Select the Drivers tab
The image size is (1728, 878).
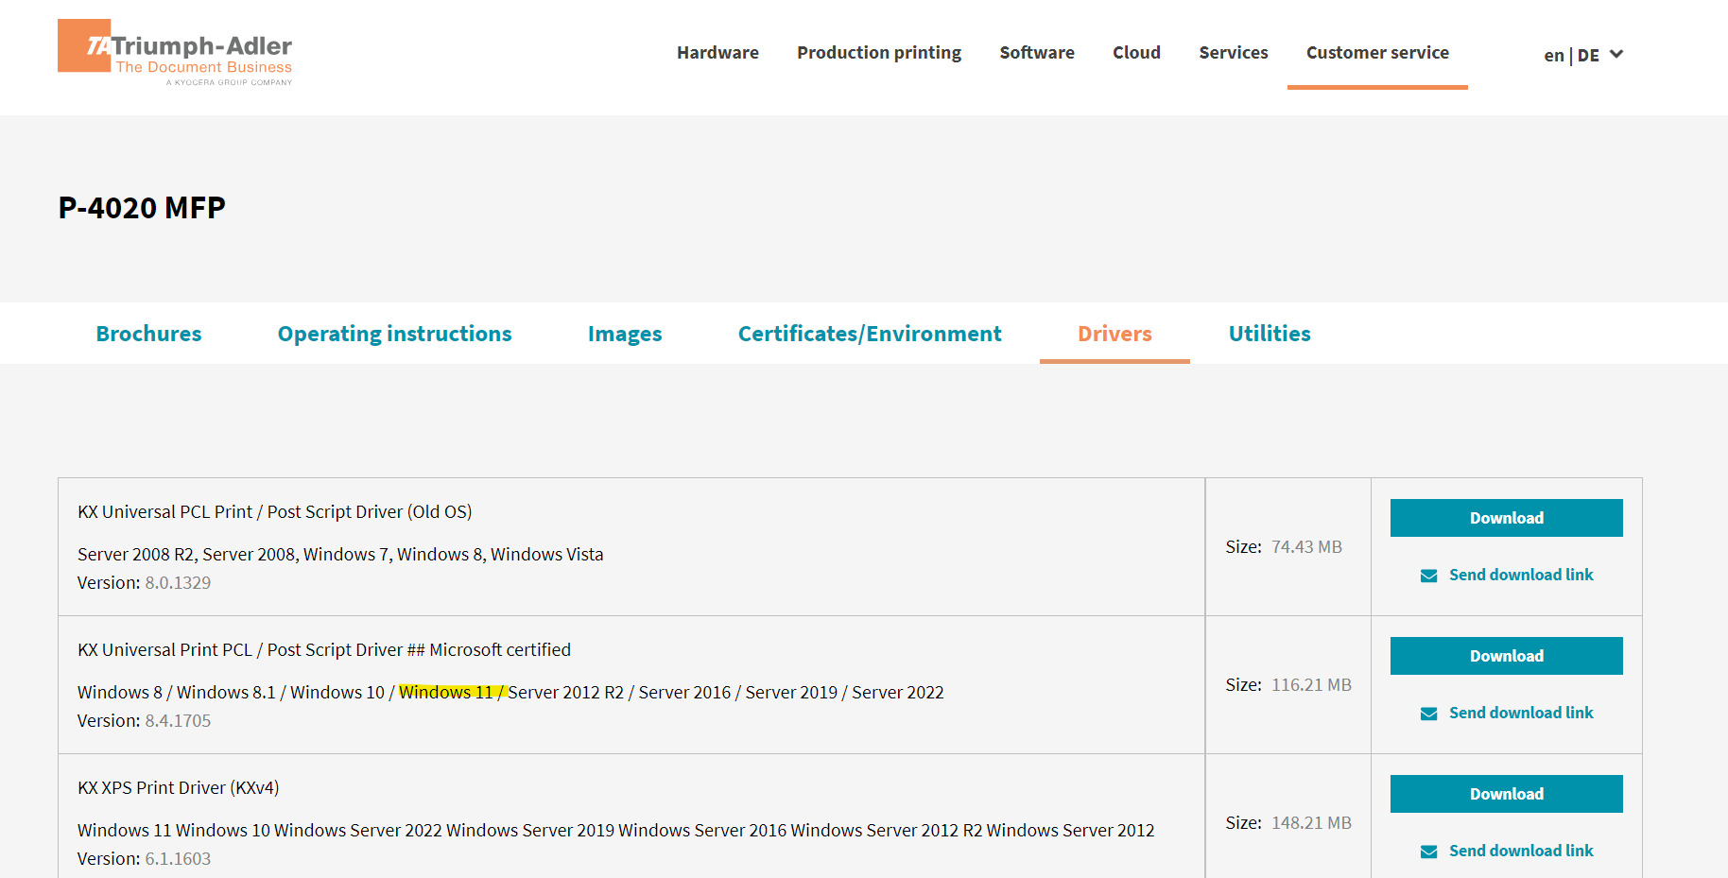click(x=1114, y=334)
